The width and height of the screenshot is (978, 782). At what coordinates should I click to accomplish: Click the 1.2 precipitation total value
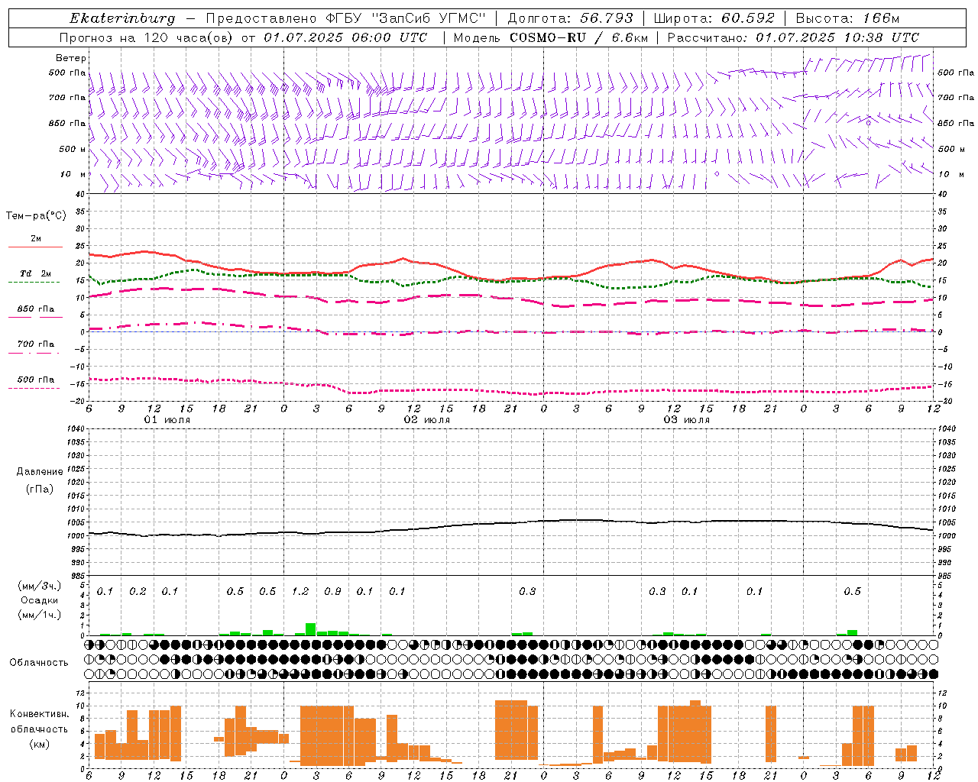(x=300, y=591)
